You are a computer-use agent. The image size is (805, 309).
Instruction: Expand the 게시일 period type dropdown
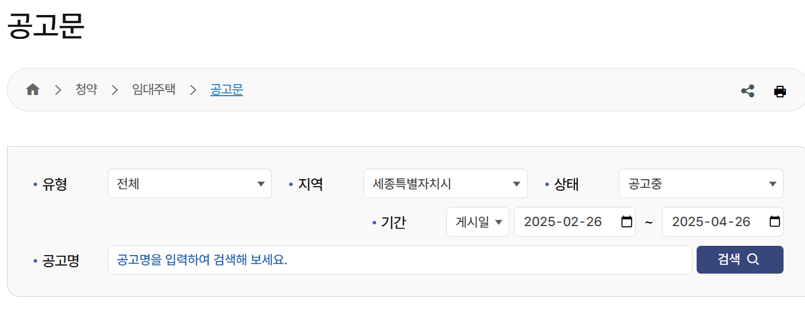tap(478, 221)
